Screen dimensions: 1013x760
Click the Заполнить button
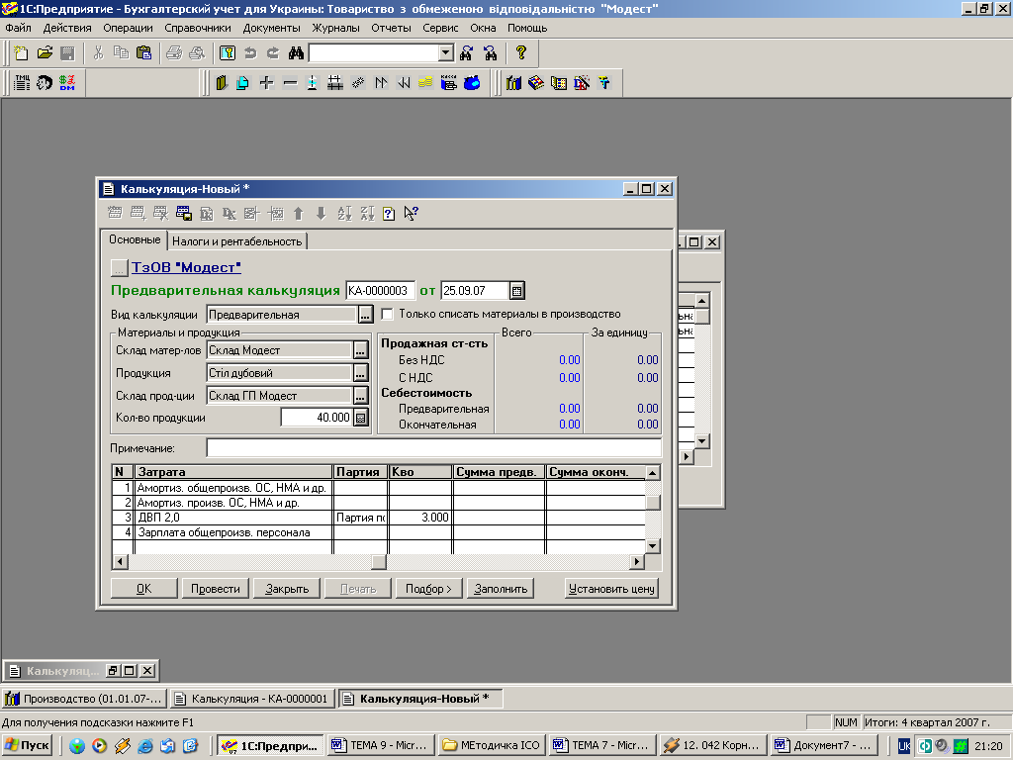point(501,589)
